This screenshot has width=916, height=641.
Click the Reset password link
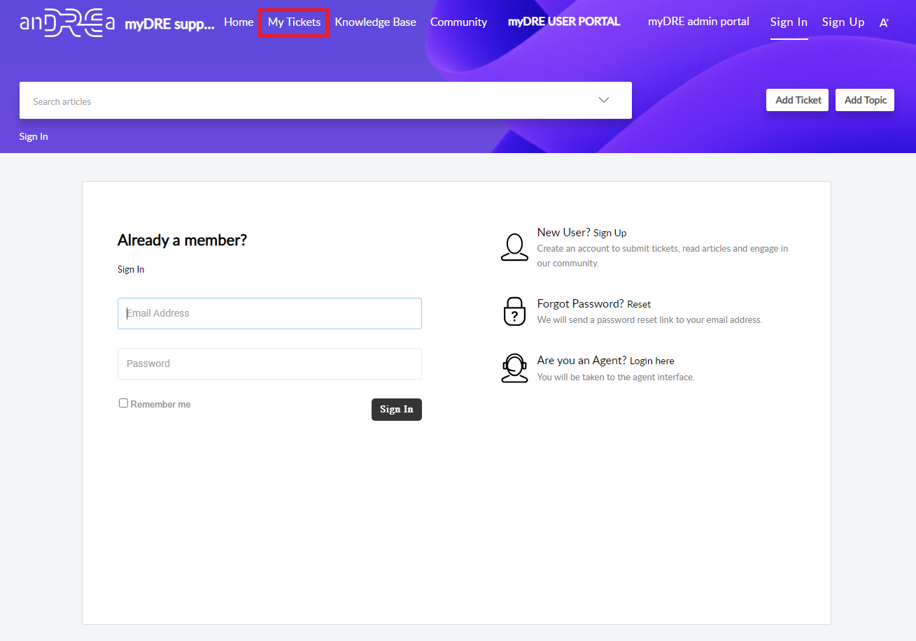tap(639, 304)
